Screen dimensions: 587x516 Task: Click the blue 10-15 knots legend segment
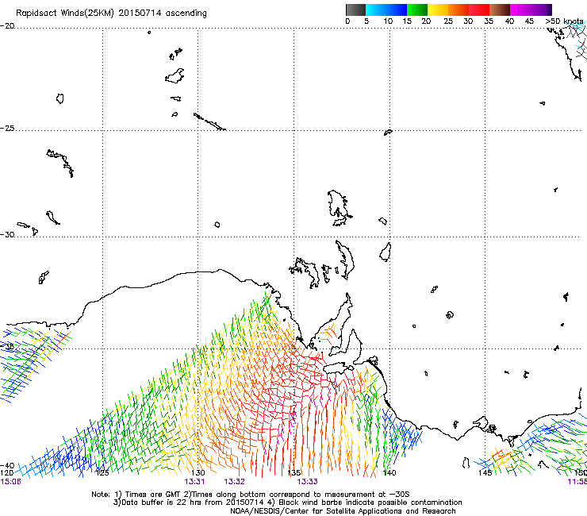coord(397,10)
